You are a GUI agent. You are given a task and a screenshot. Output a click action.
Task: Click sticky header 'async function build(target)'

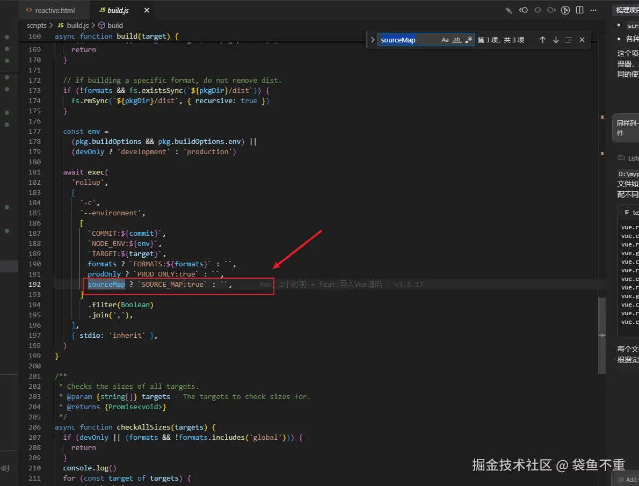point(117,37)
